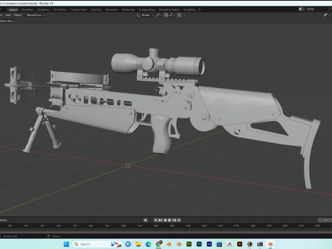332x249 pixels.
Task: Expand the RetopoFlow dropdown menu
Action: (35, 15)
